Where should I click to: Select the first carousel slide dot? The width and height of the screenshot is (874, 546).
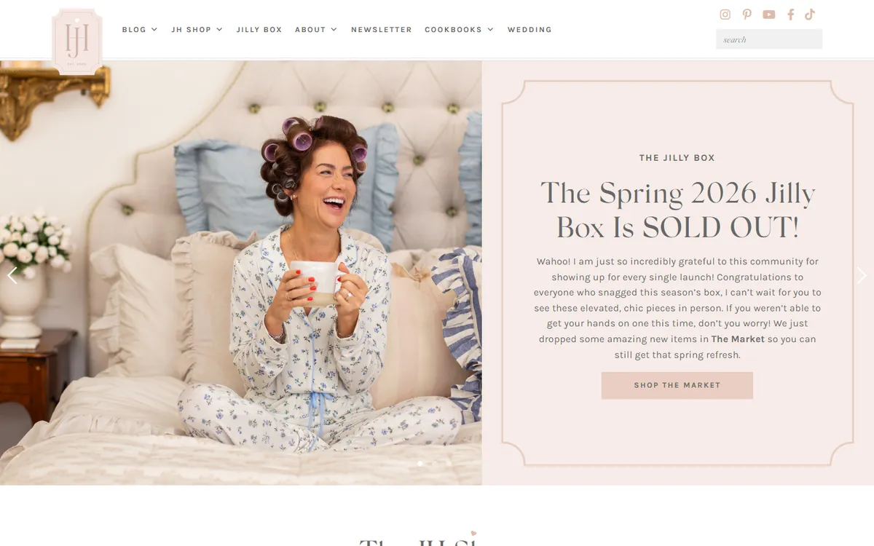click(x=420, y=463)
